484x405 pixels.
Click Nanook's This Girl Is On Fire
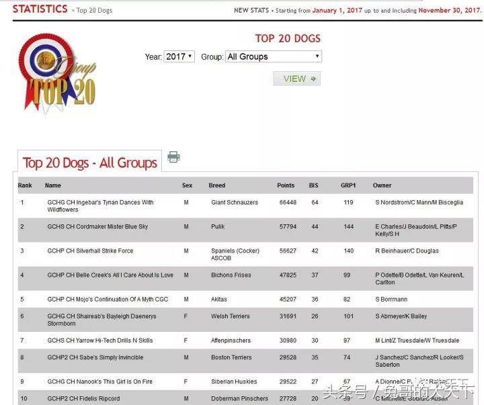(99, 381)
